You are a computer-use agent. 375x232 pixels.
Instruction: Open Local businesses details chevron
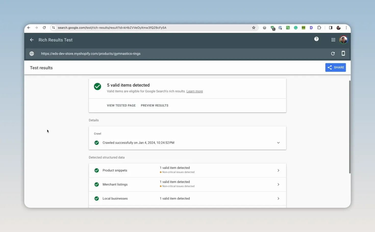[x=278, y=198]
